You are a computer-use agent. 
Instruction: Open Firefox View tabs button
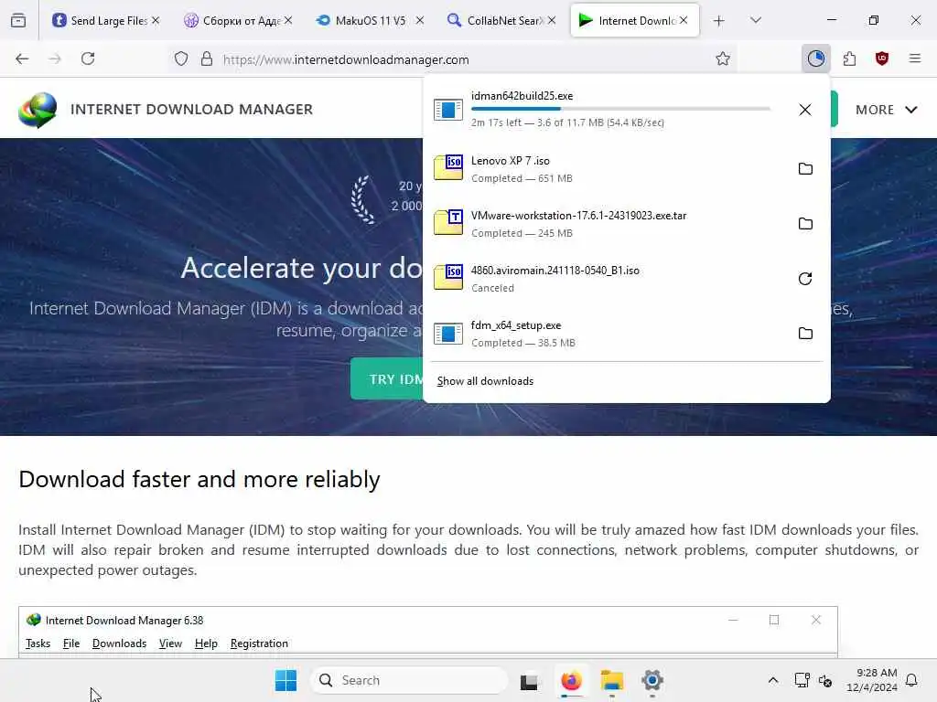18,20
